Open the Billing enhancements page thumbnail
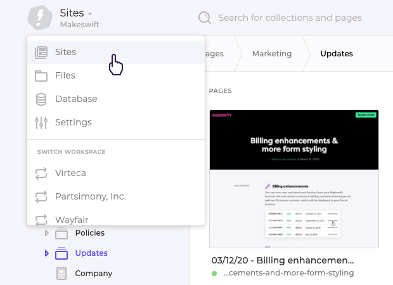This screenshot has height=285, width=393. click(x=294, y=179)
